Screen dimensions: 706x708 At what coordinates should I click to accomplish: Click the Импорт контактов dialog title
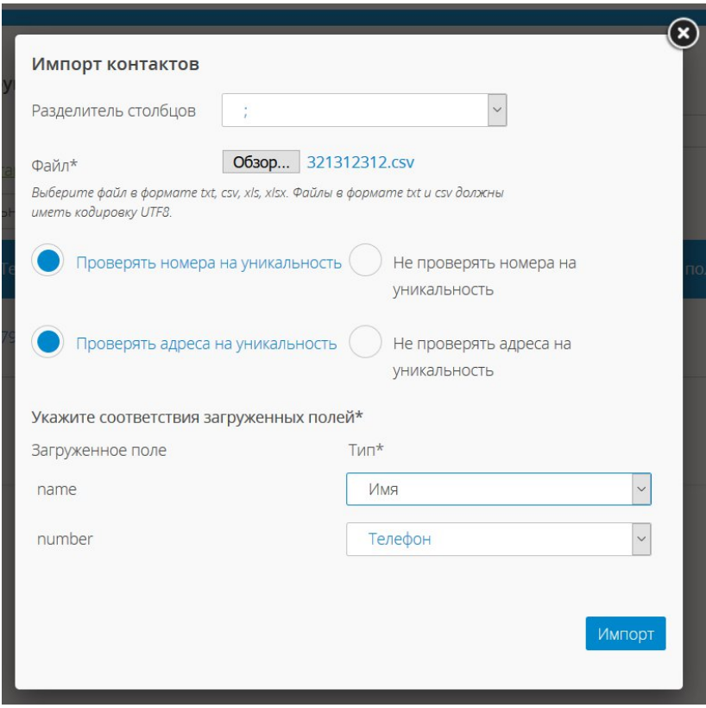[x=116, y=64]
